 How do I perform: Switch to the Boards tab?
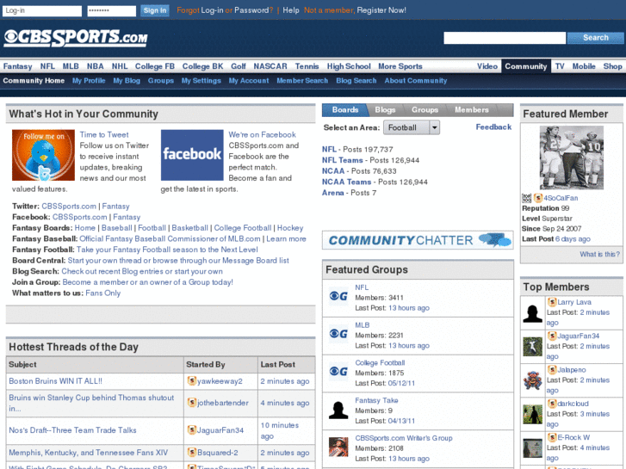[345, 110]
